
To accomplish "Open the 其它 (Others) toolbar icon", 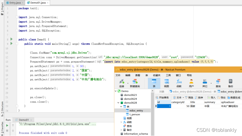I will click(205, 83).
